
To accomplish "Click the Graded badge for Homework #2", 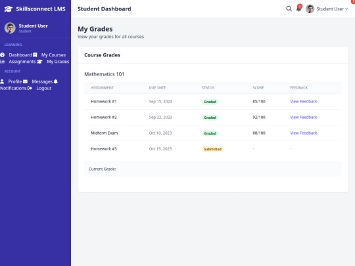I will point(210,118).
